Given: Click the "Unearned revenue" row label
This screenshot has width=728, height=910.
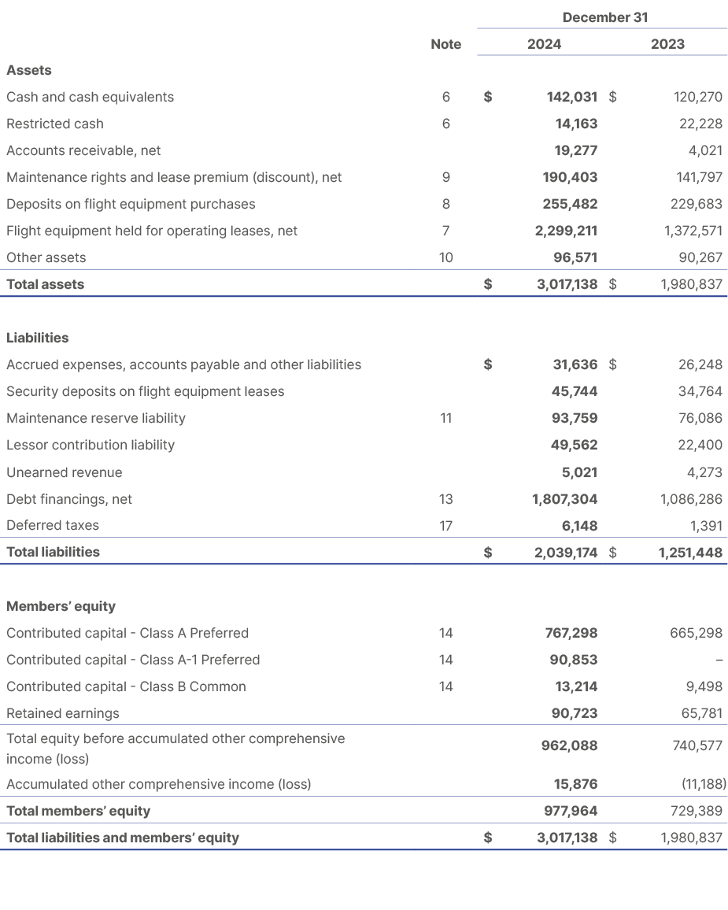Looking at the screenshot, I should pyautogui.click(x=57, y=472).
